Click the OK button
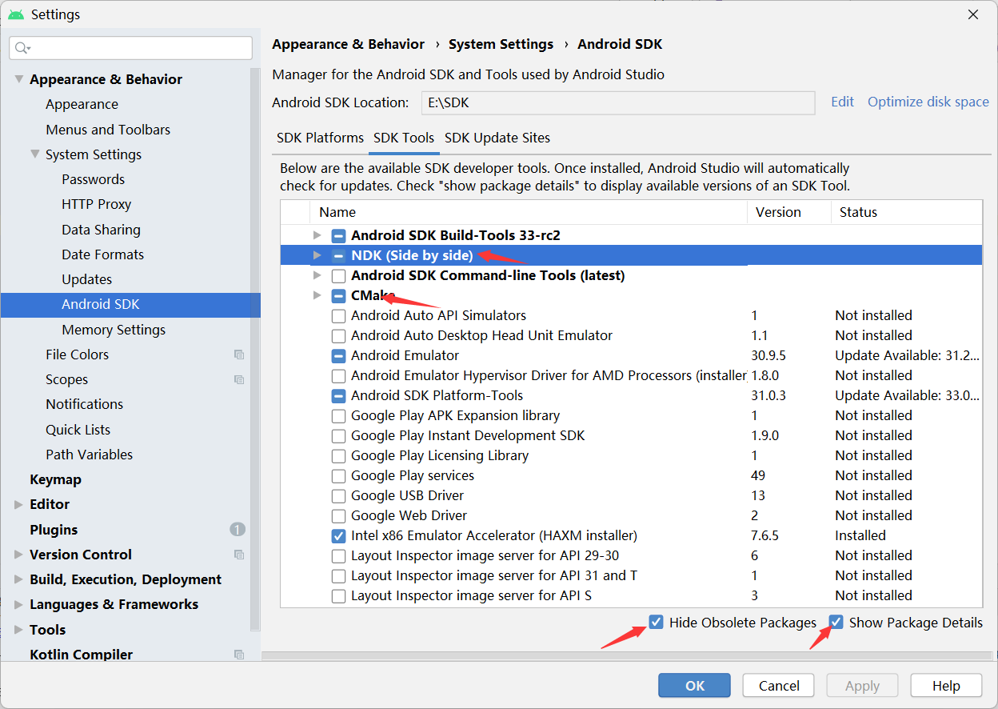 point(694,686)
